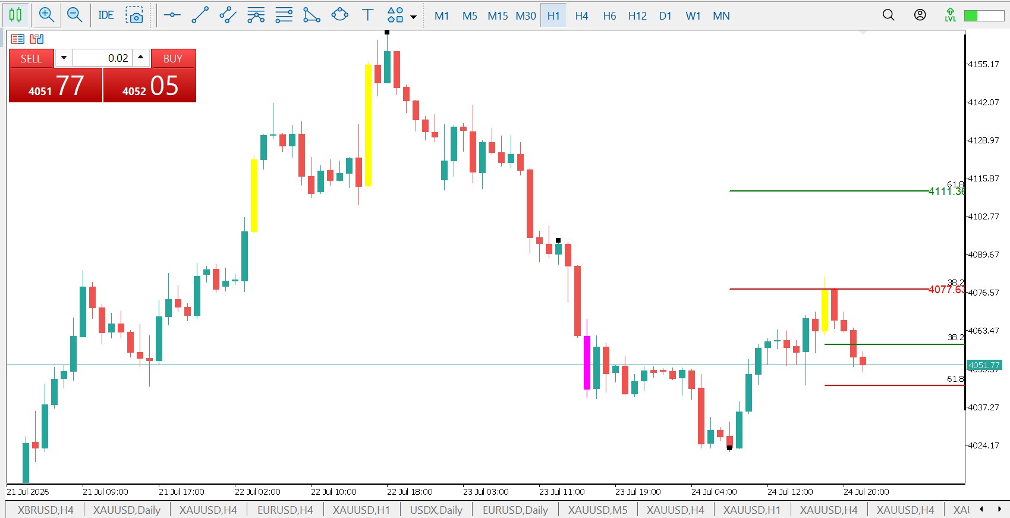This screenshot has height=518, width=1010.
Task: Open the user account profile icon
Action: coord(920,15)
